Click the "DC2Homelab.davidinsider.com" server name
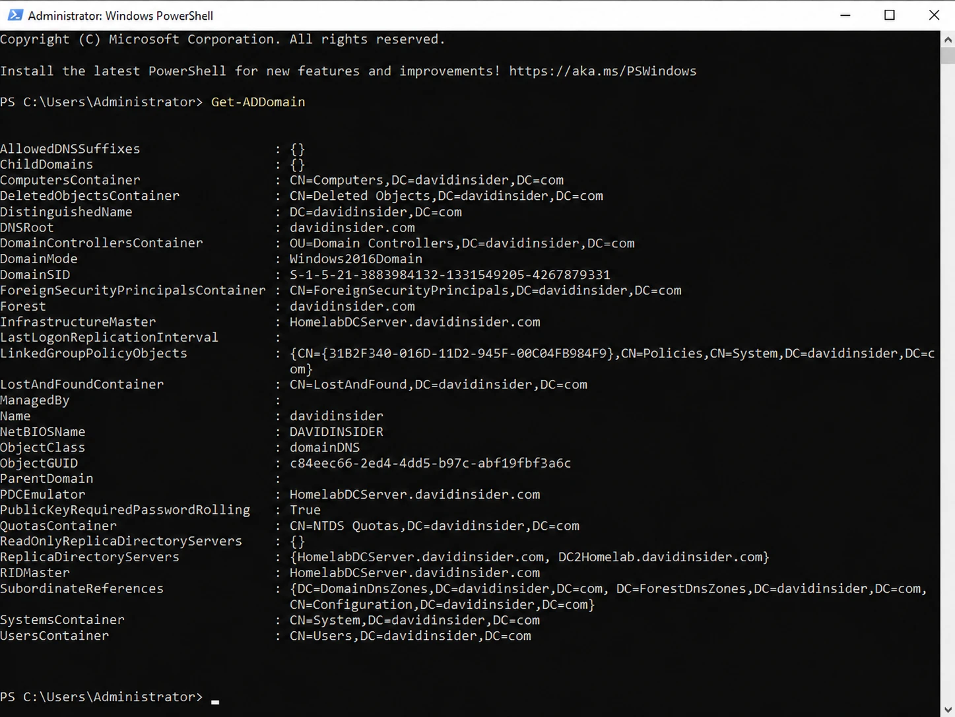Screen dimensions: 955x717 [660, 557]
